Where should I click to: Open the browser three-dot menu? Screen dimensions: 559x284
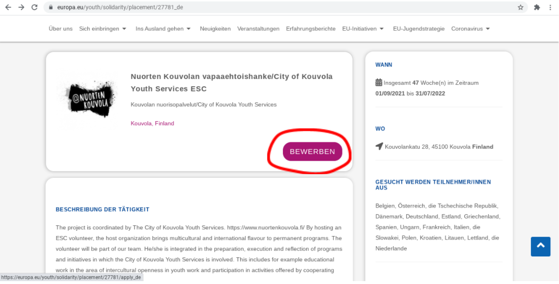pos(550,7)
